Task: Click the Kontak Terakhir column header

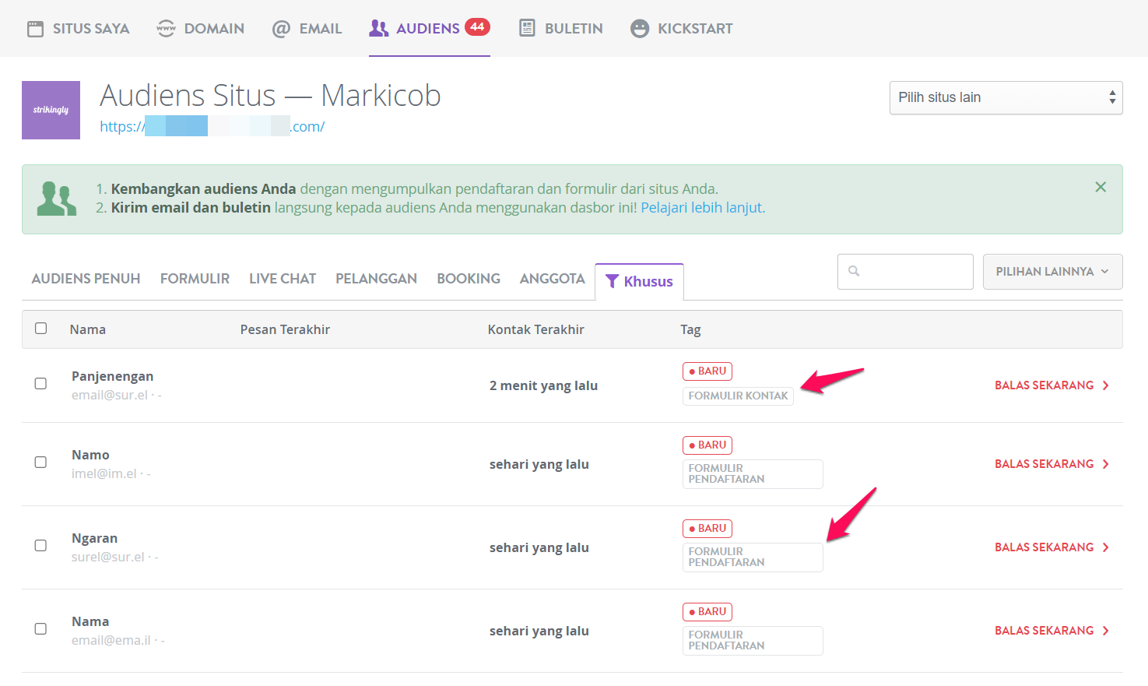Action: tap(536, 330)
